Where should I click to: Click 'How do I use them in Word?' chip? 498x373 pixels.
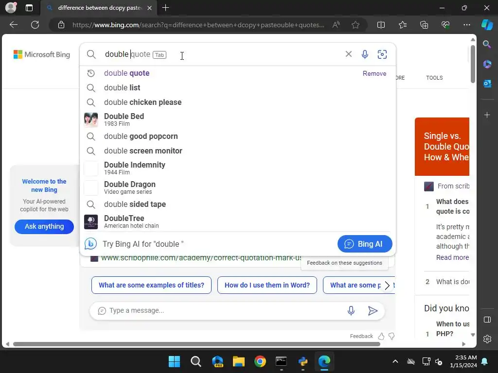tap(267, 285)
